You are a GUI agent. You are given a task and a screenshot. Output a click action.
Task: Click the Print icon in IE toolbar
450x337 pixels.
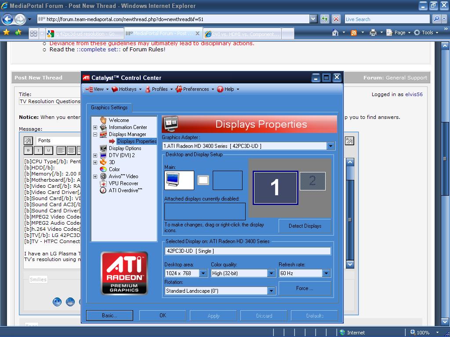[x=373, y=32]
